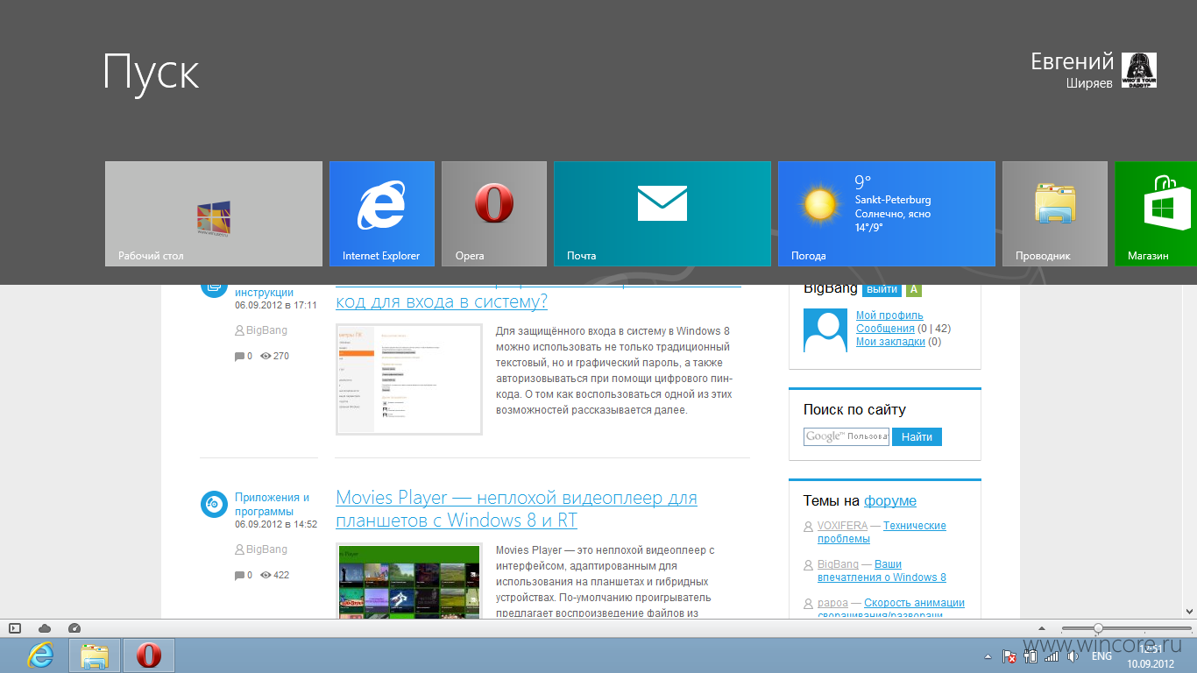
Task: Click the Приложения и программы category round icon
Action: coord(214,504)
